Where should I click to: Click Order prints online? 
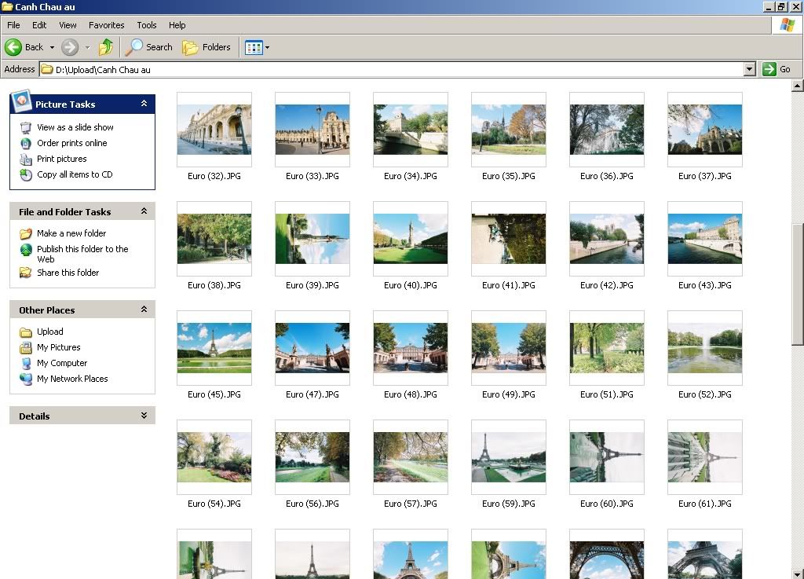(71, 143)
